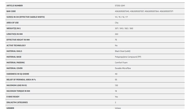Select the maximum load value 130
The width and height of the screenshot is (188, 109).
(x=116, y=85)
